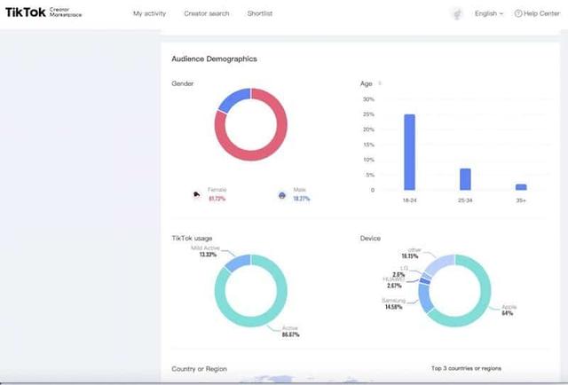
Task: Click the 18-24 age bar
Action: pos(409,152)
